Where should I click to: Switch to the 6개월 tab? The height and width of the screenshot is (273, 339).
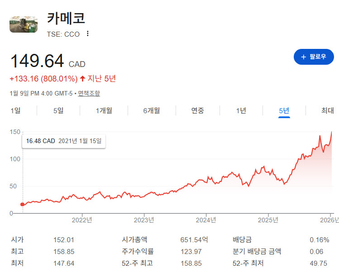pyautogui.click(x=151, y=110)
